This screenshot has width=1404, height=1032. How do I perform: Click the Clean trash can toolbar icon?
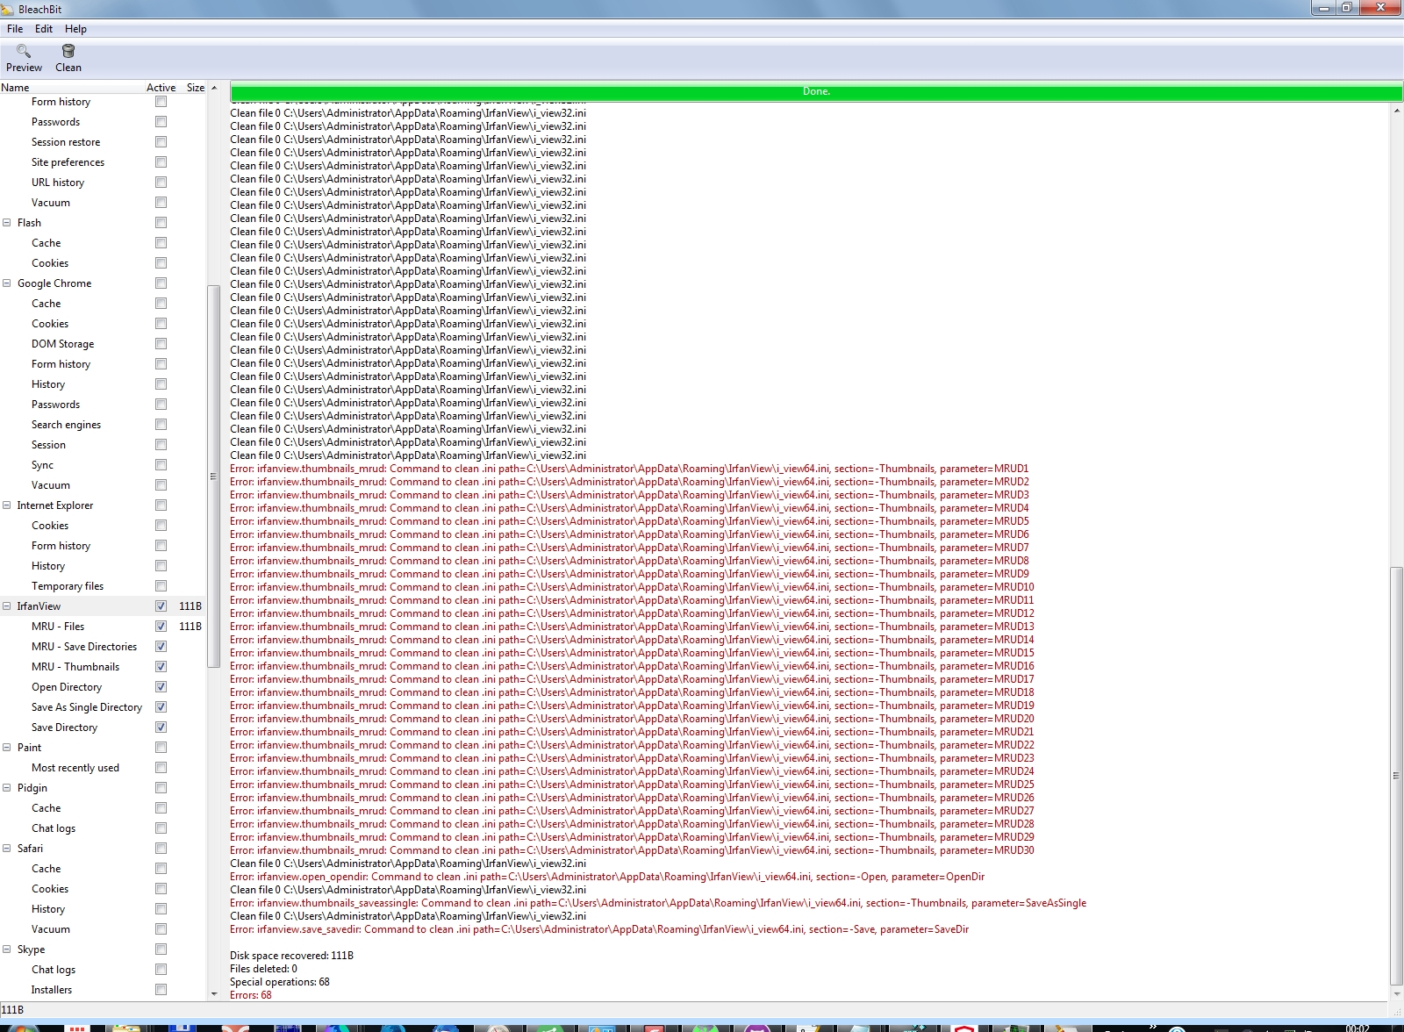point(68,51)
